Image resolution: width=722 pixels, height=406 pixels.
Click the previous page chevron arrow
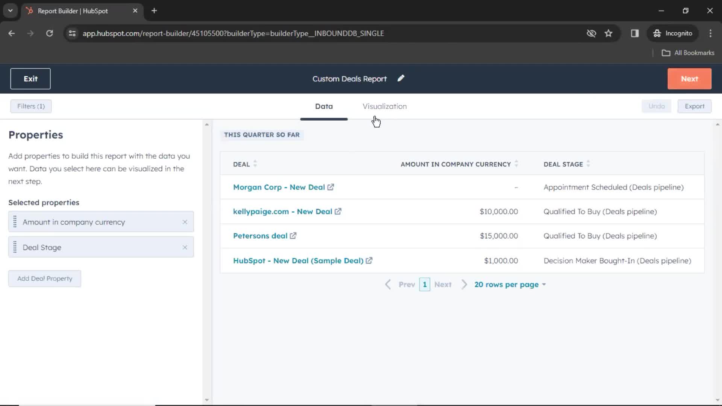pyautogui.click(x=388, y=285)
